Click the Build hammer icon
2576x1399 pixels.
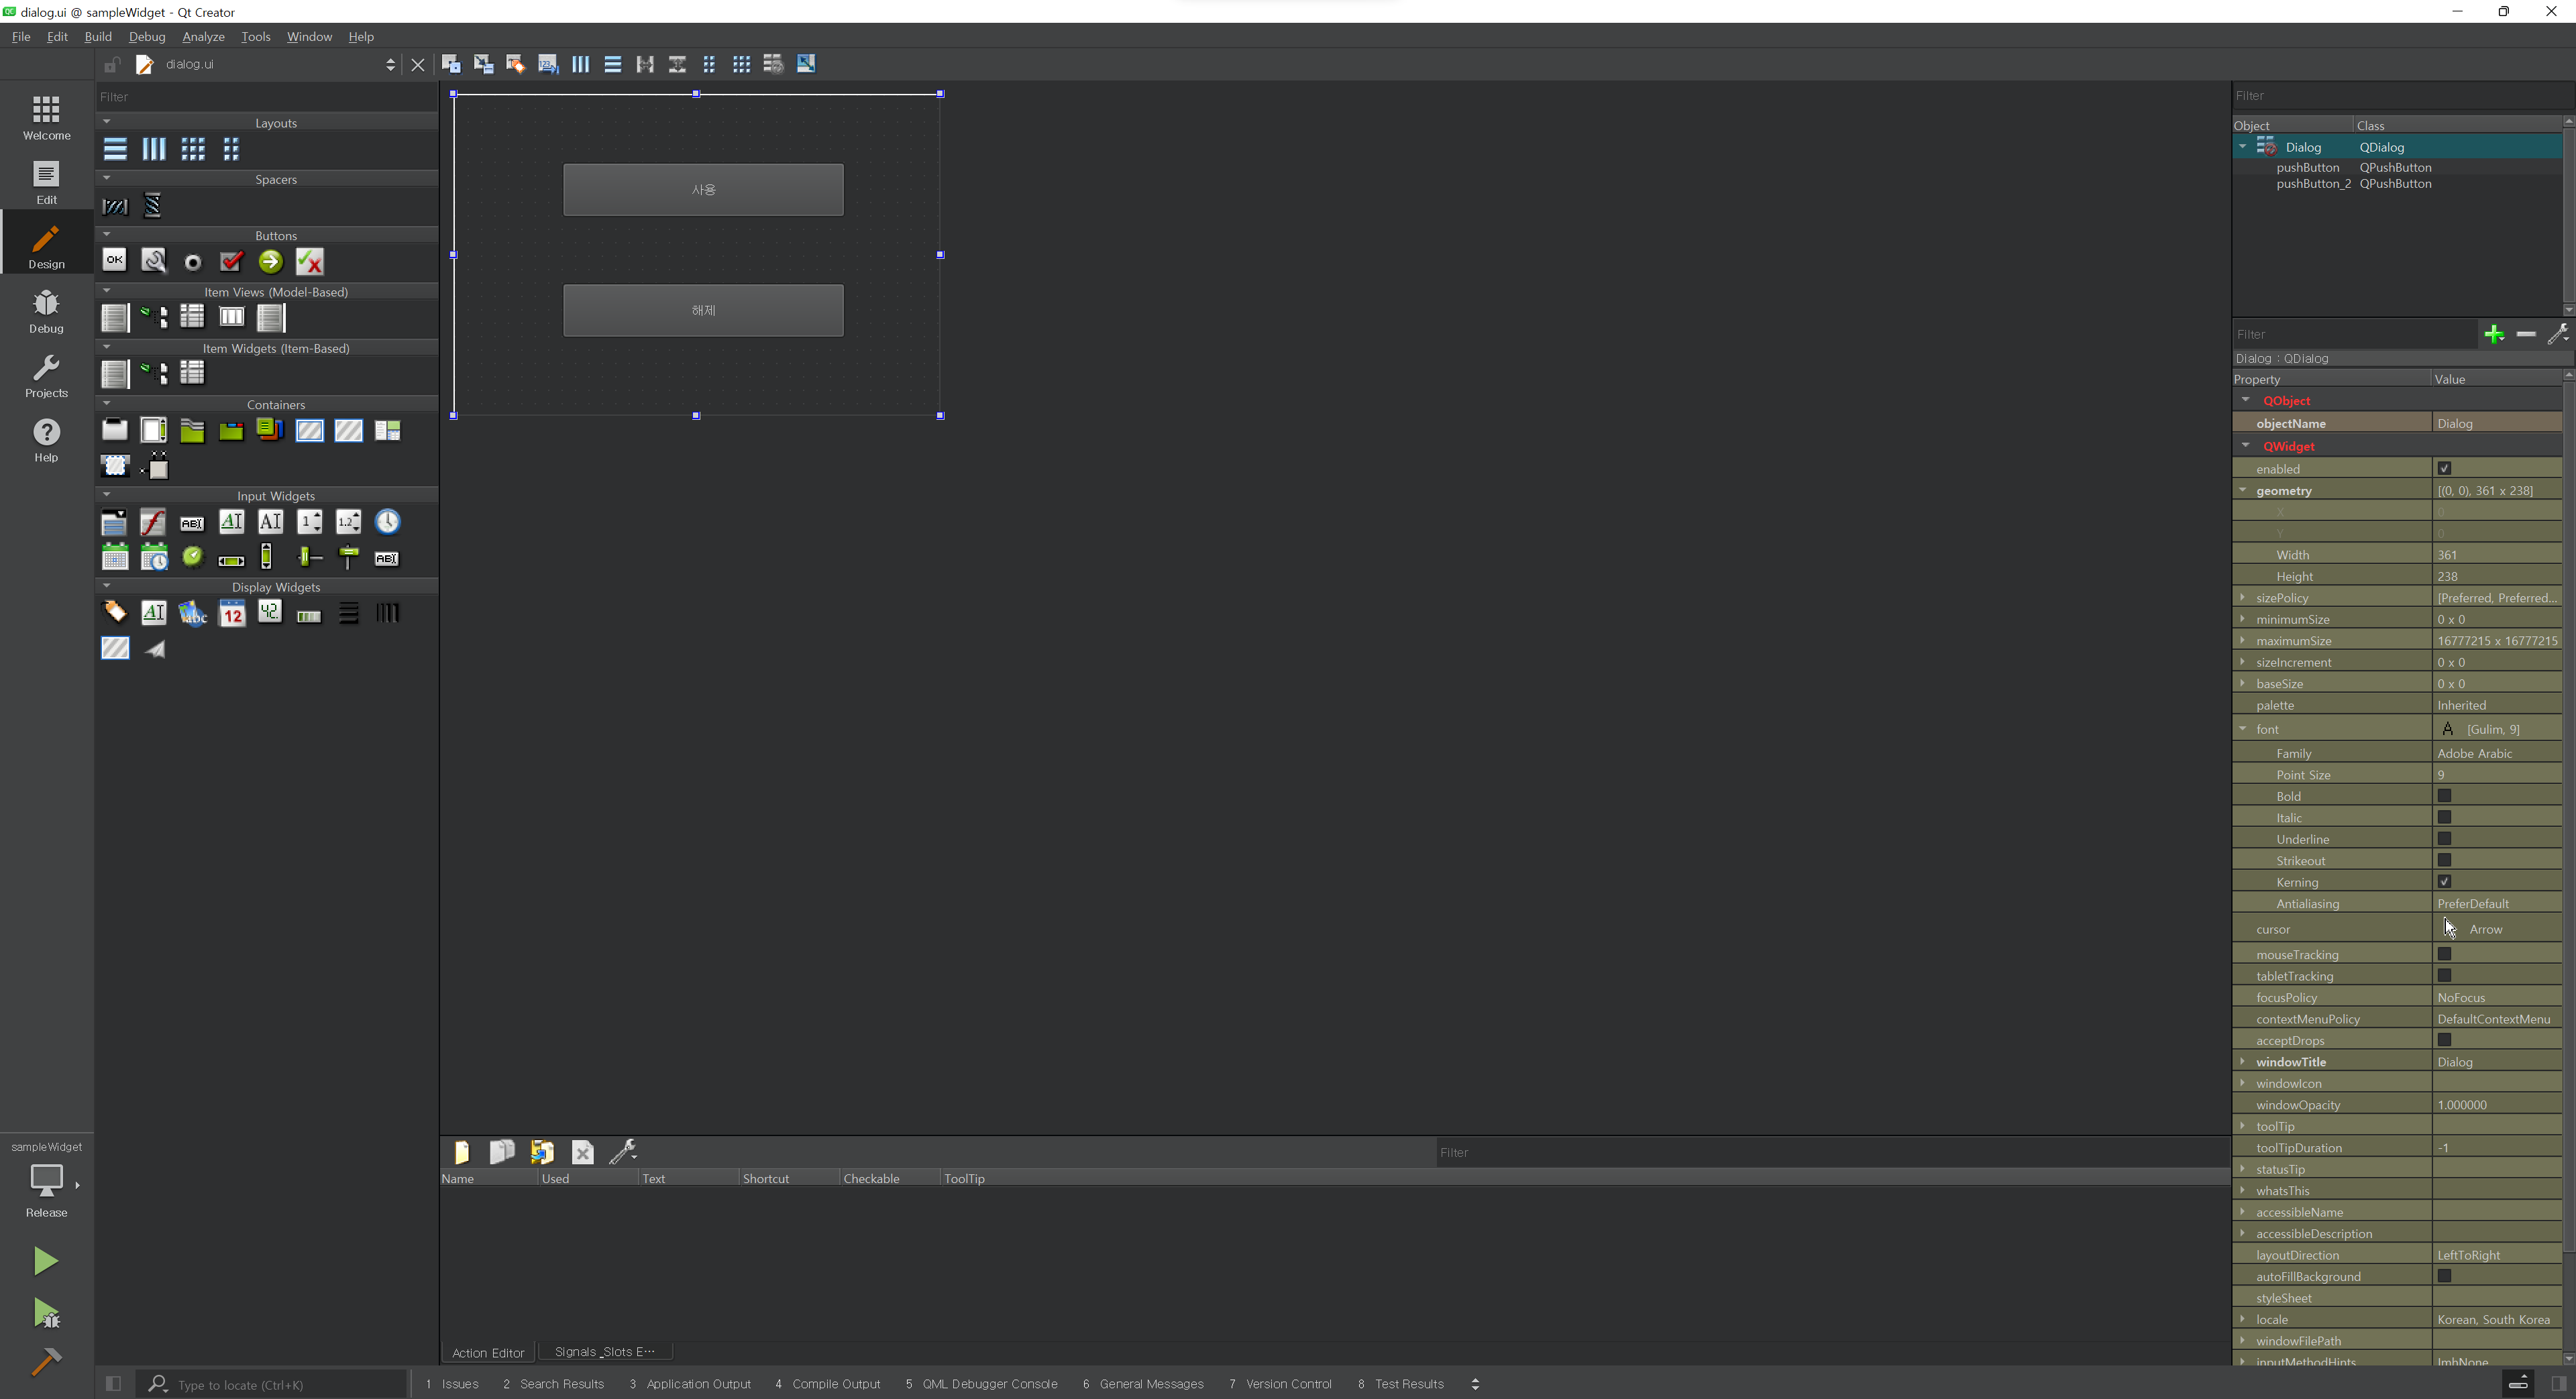pyautogui.click(x=46, y=1361)
